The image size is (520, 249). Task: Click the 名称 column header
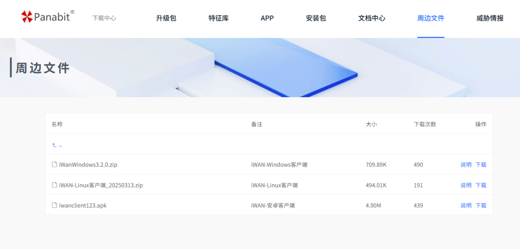[x=57, y=124]
